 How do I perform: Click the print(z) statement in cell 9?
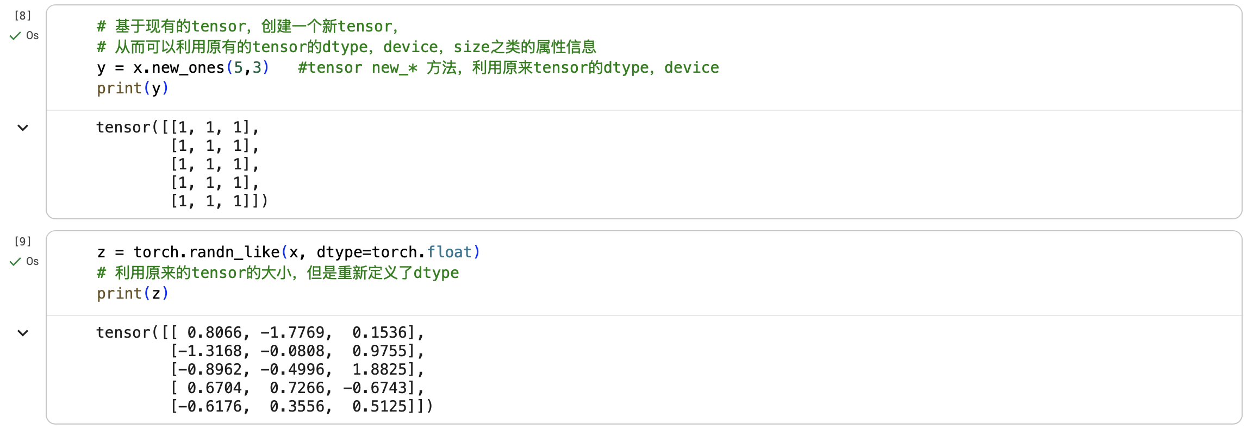pos(132,293)
